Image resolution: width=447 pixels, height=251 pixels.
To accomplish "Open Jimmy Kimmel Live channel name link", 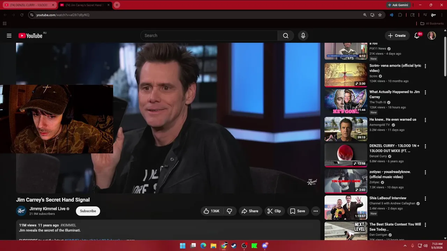I will [x=47, y=209].
